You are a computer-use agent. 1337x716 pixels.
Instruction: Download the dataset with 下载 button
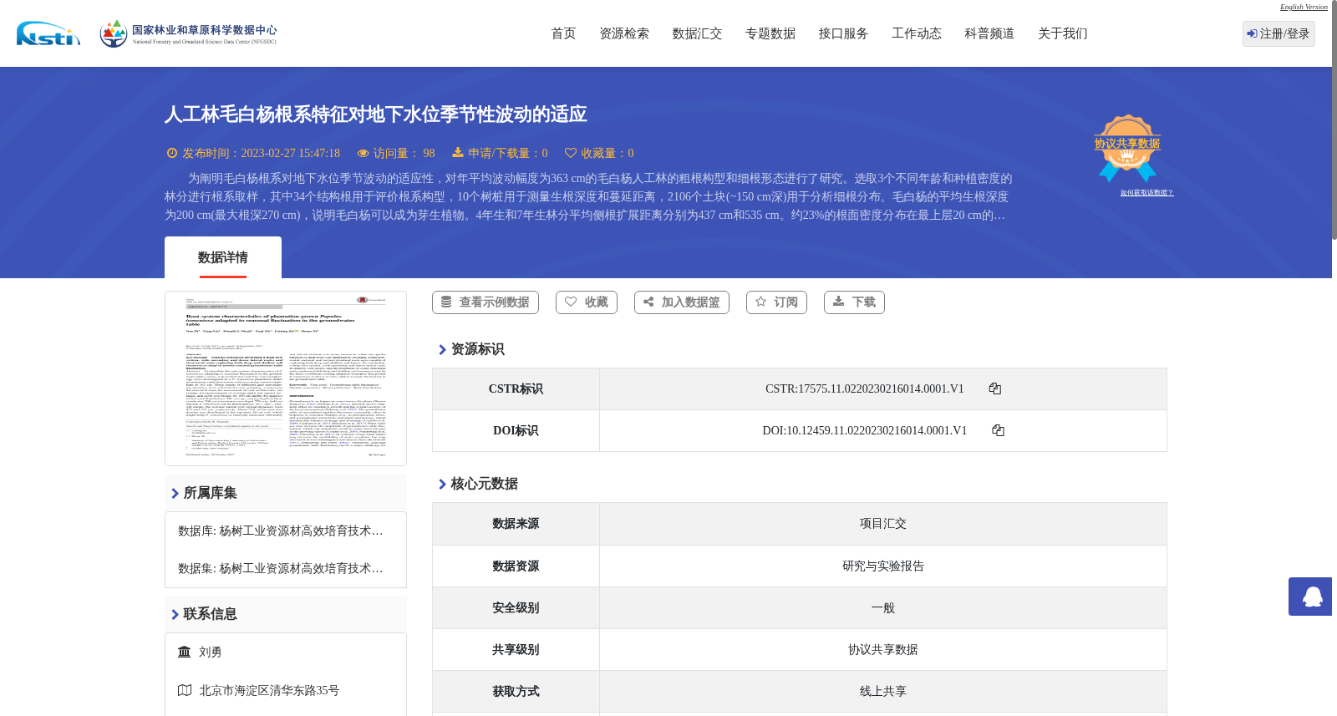click(854, 302)
